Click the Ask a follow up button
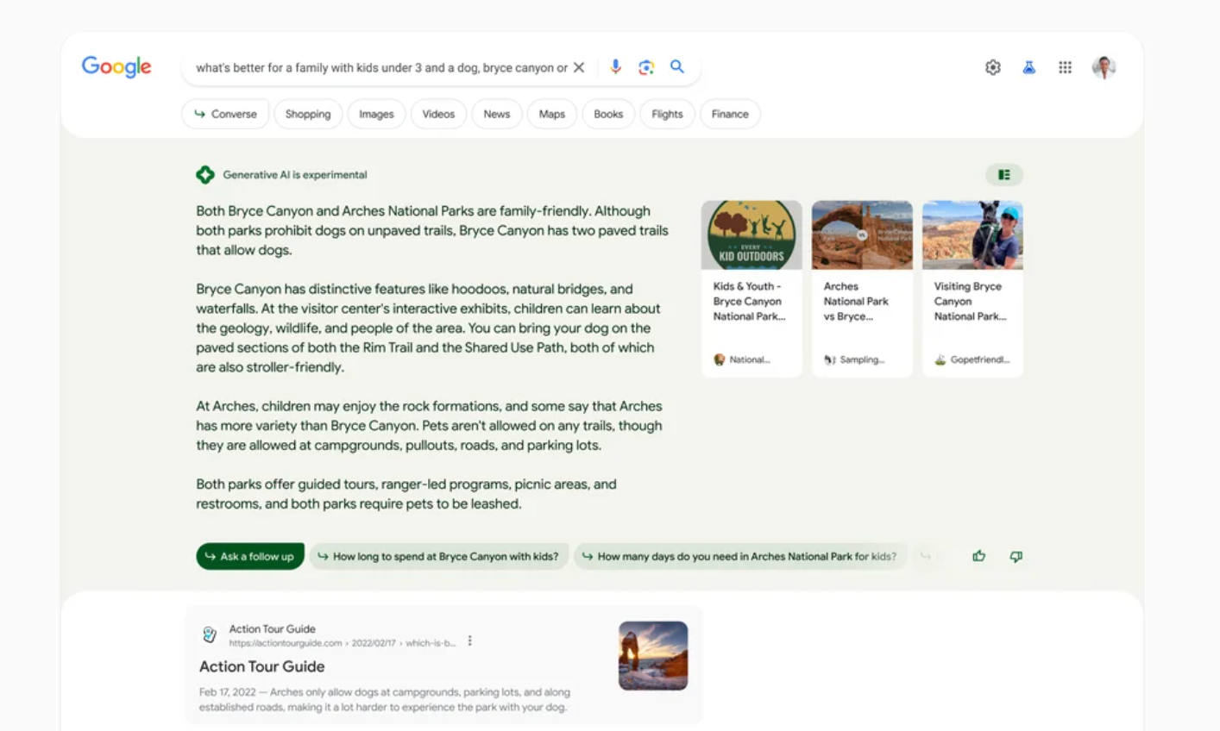The image size is (1220, 731). tap(250, 556)
